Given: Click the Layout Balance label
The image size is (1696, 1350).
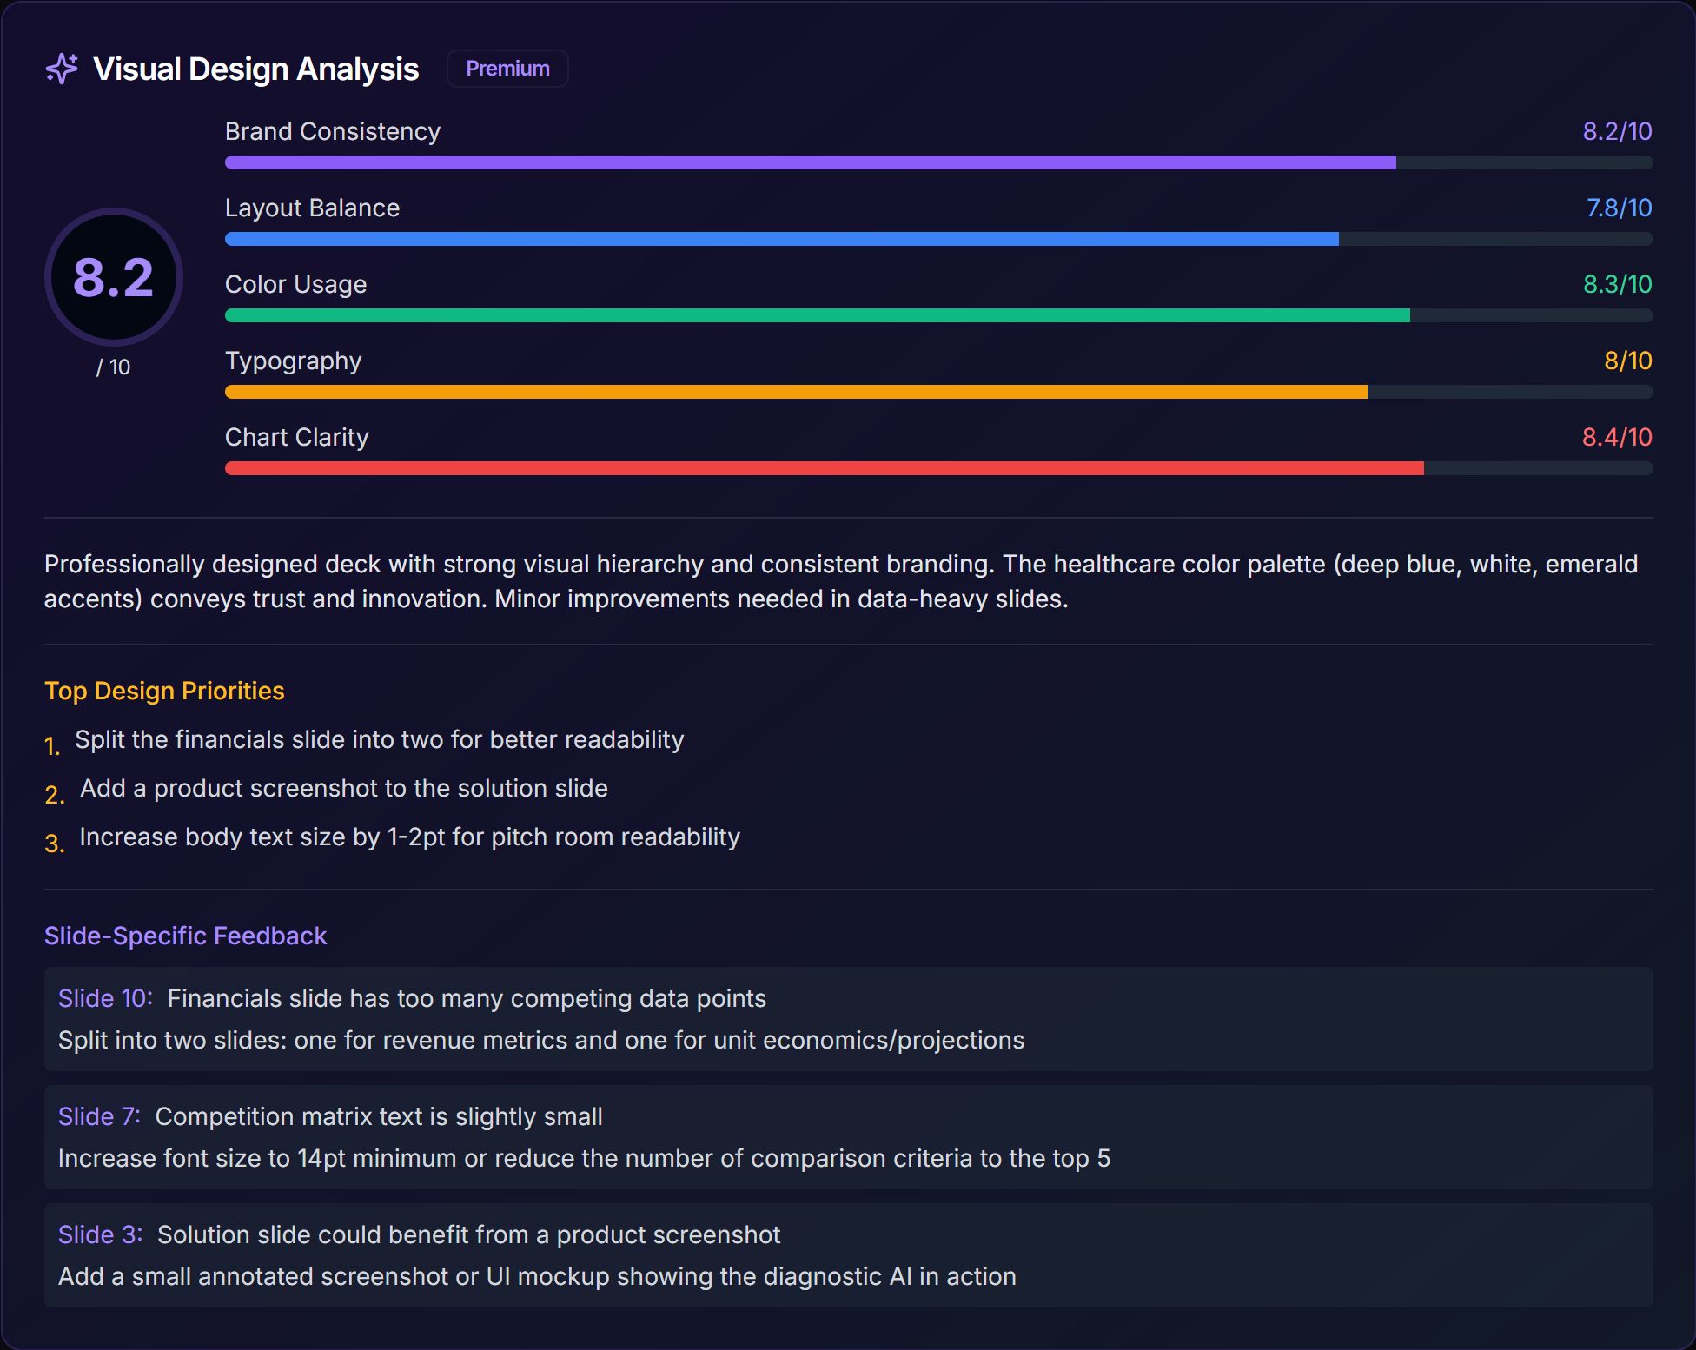Looking at the screenshot, I should click(312, 208).
